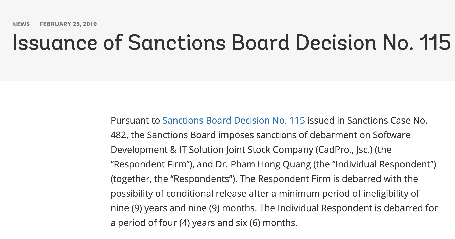Click the words IT Solution Joint Stock Company

(246, 150)
